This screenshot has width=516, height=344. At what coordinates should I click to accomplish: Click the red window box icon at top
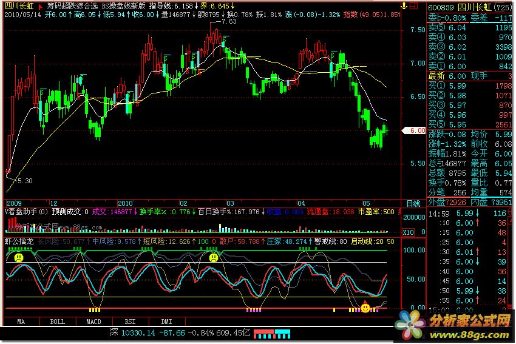tap(413, 5)
